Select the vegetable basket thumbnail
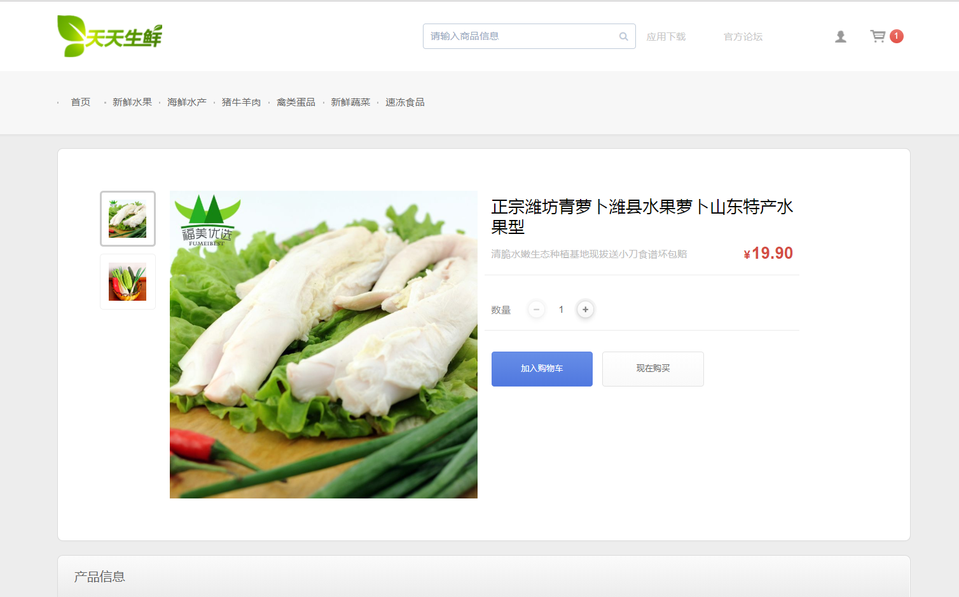This screenshot has width=959, height=597. coord(128,282)
